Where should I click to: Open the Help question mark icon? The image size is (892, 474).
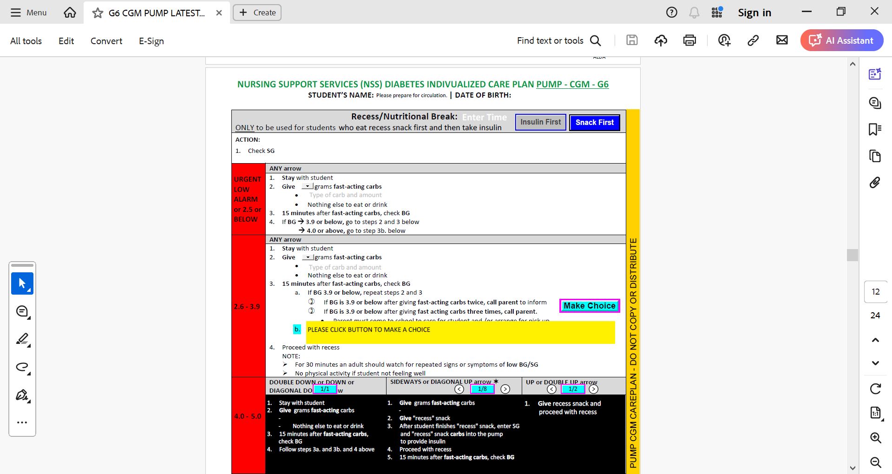tap(671, 13)
